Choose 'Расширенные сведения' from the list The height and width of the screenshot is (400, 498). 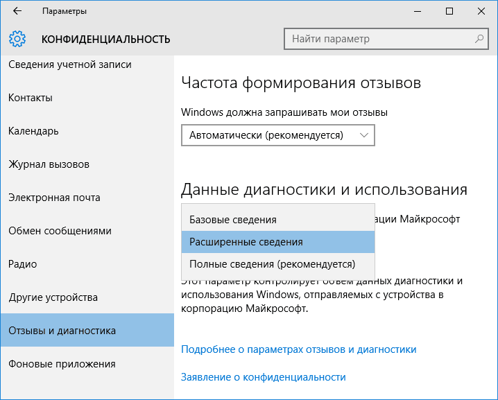tap(246, 242)
